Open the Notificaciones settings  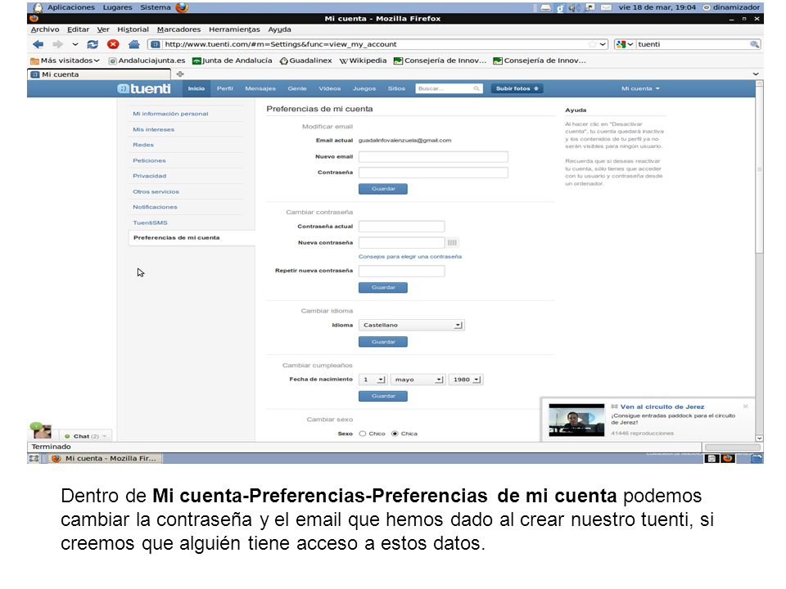point(155,207)
